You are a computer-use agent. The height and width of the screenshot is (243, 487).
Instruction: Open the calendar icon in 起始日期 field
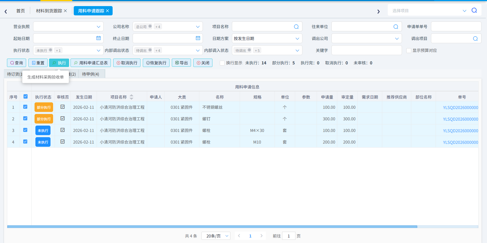(x=98, y=38)
